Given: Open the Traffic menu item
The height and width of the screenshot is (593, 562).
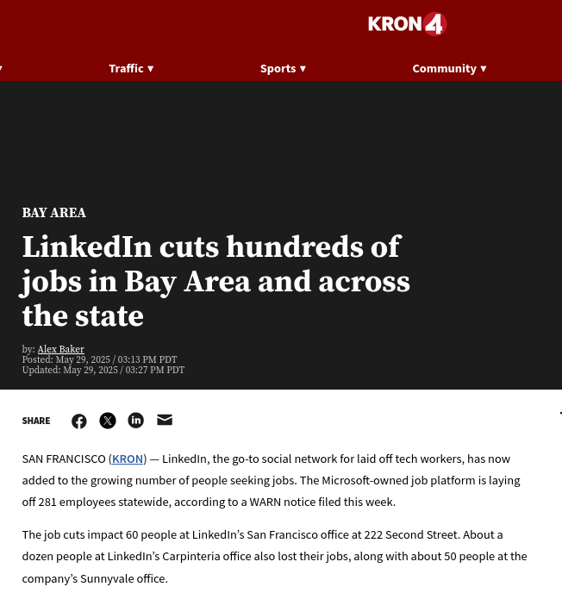Looking at the screenshot, I should (x=126, y=68).
